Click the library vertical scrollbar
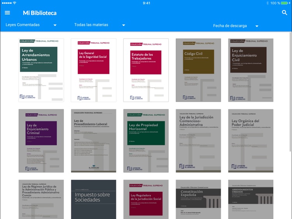 point(290,92)
